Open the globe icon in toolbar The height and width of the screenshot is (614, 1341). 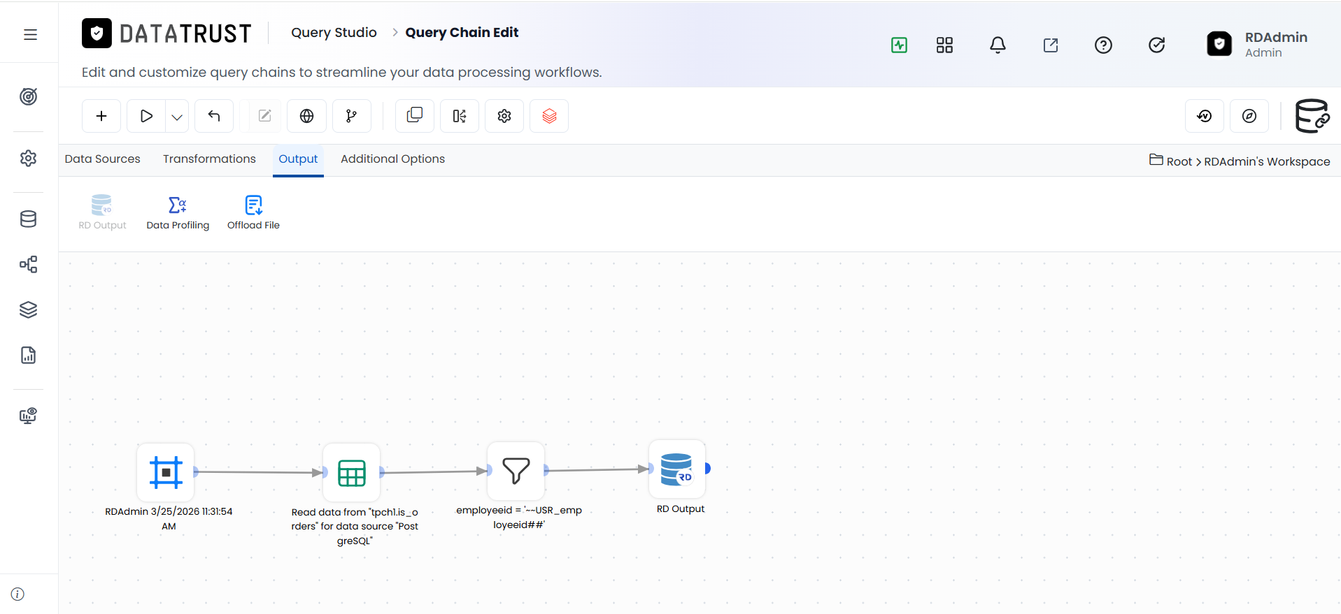click(306, 116)
